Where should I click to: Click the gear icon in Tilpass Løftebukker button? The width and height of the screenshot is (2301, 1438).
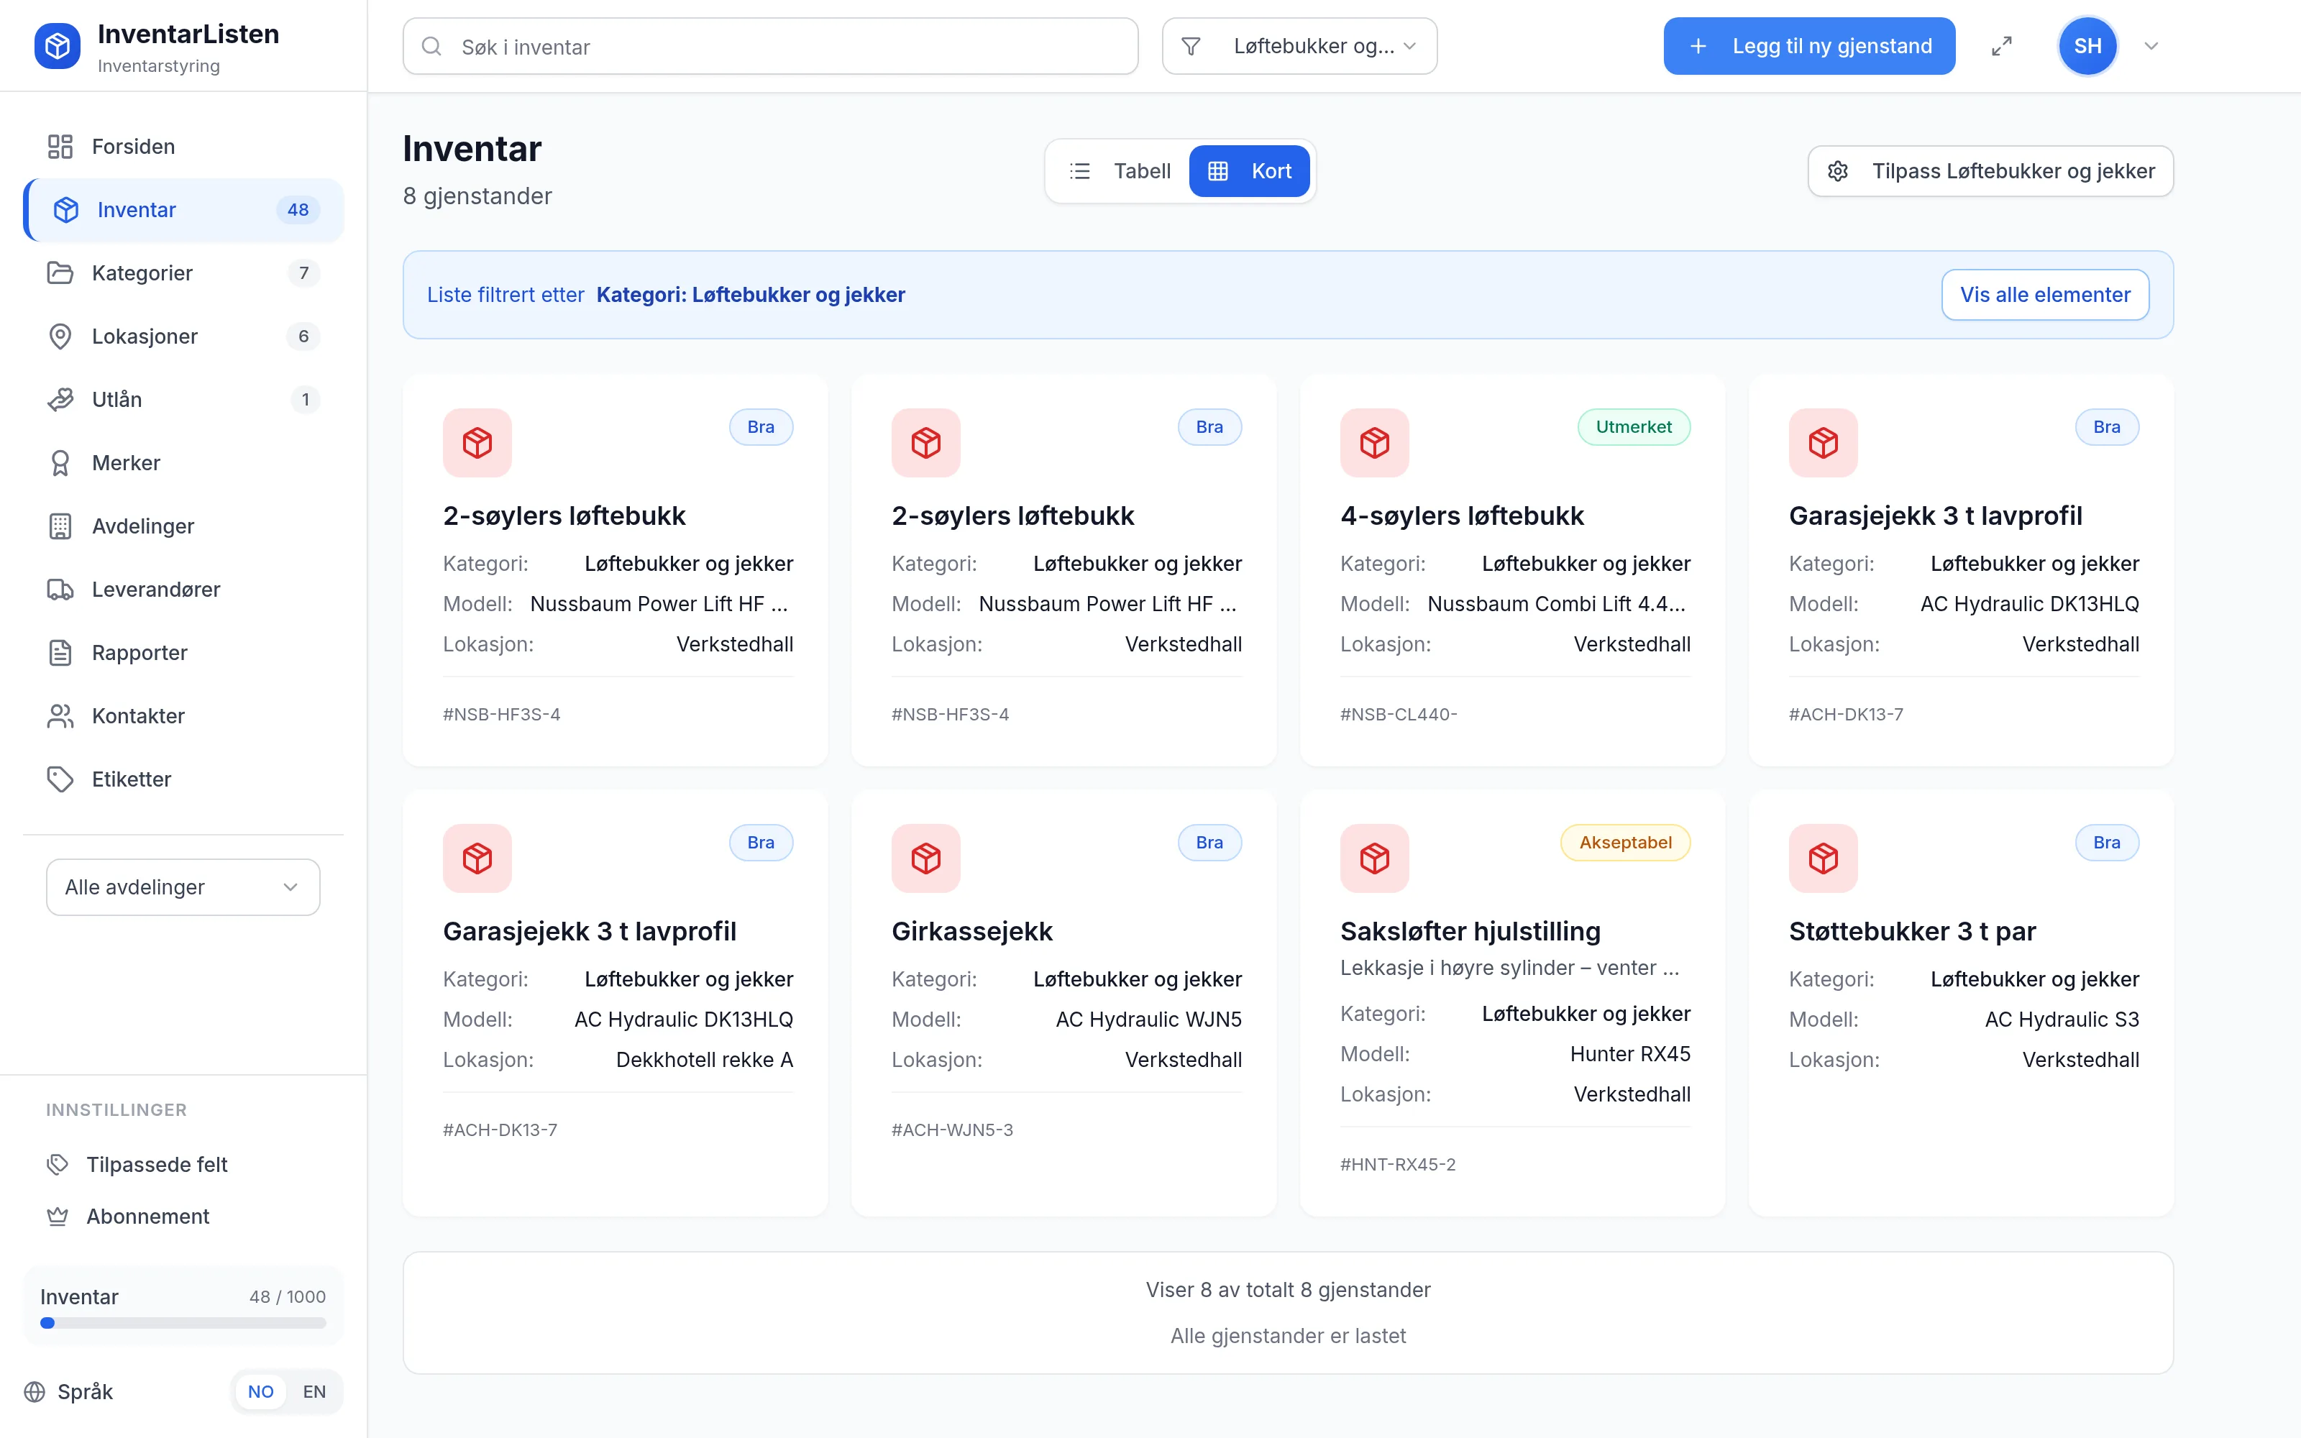pos(1838,171)
